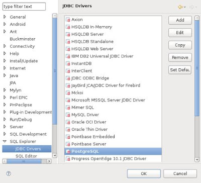201x183 pixels.
Task: Select the Buckminster preference page
Action: 23,39
